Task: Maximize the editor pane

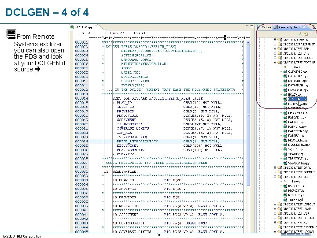Action: pyautogui.click(x=252, y=26)
